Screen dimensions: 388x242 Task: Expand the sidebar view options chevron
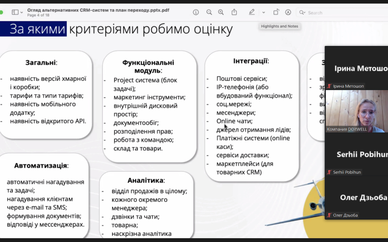pyautogui.click(x=22, y=13)
